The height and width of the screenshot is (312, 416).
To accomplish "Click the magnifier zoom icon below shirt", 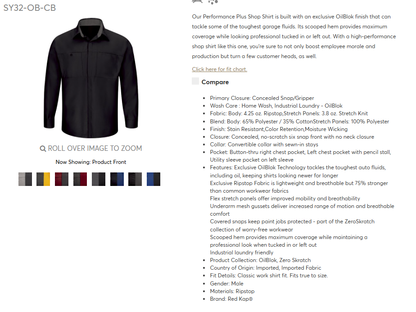I will [43, 149].
